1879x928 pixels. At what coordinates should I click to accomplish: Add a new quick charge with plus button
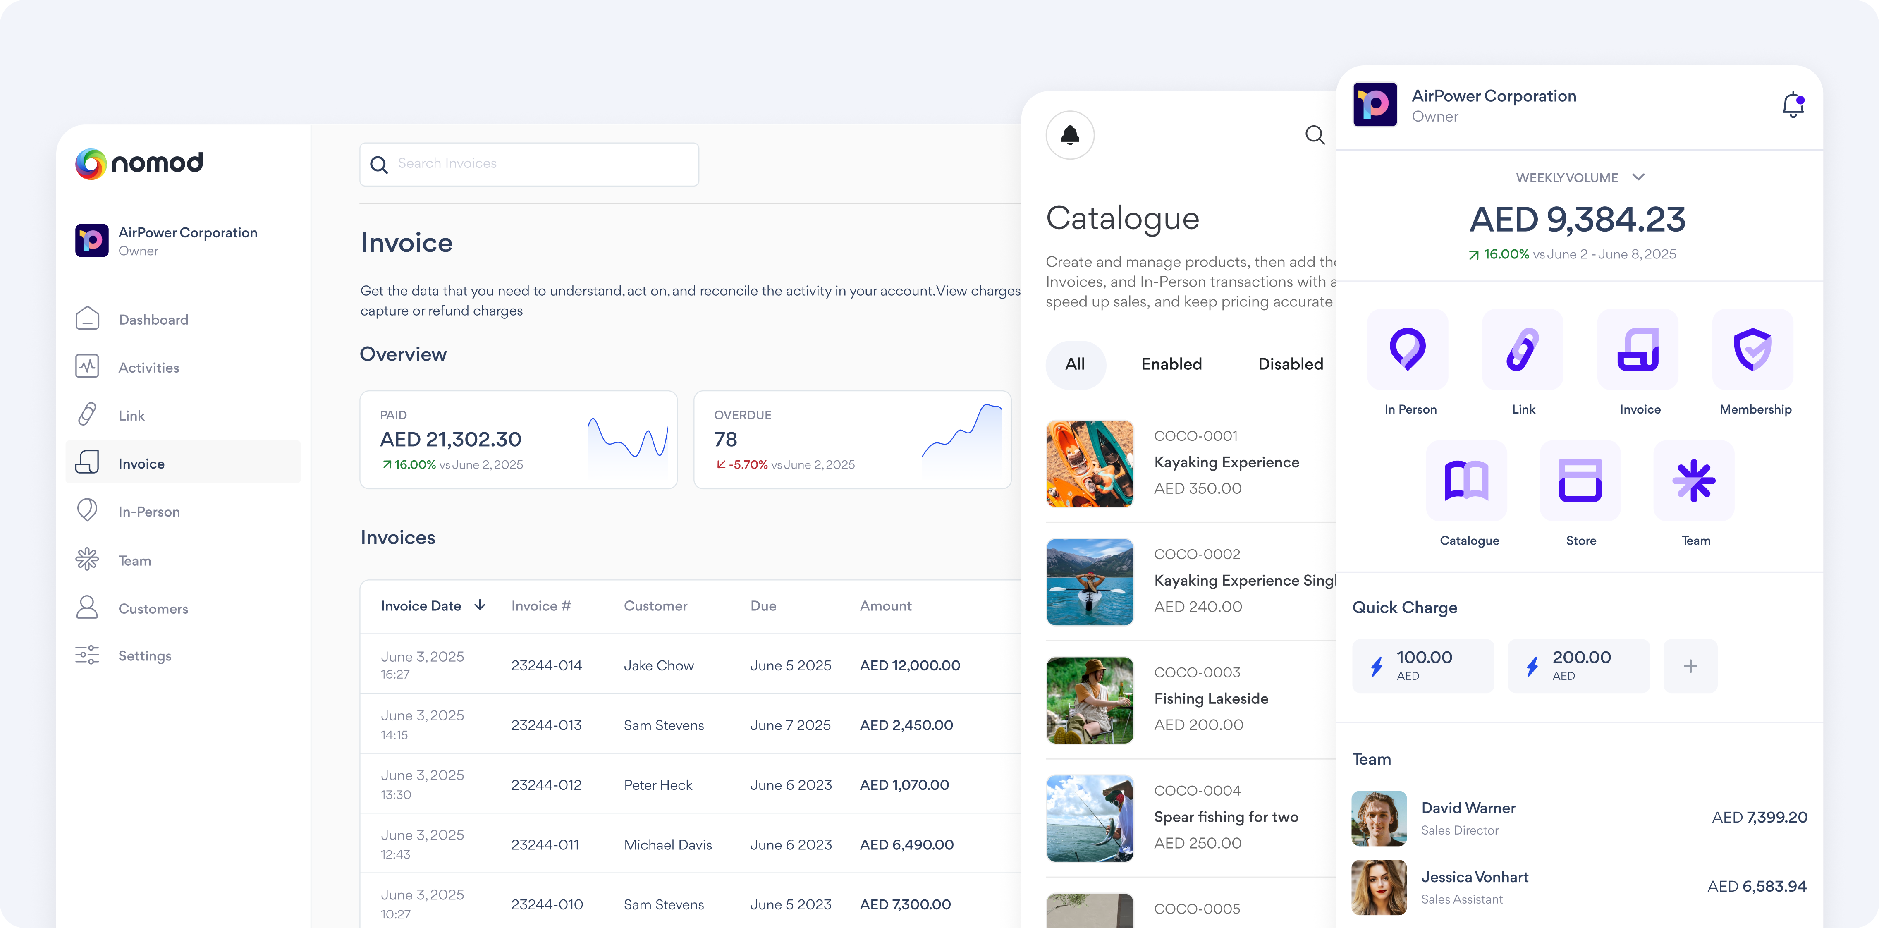coord(1690,666)
